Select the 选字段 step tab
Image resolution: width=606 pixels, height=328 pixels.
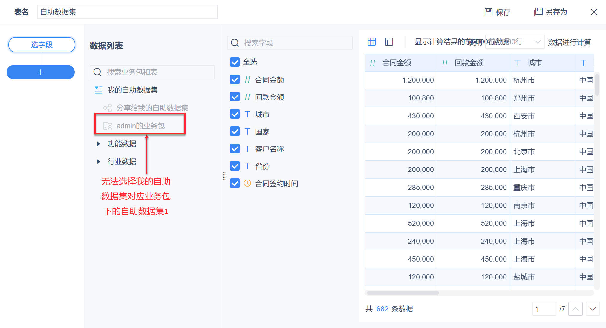click(42, 45)
